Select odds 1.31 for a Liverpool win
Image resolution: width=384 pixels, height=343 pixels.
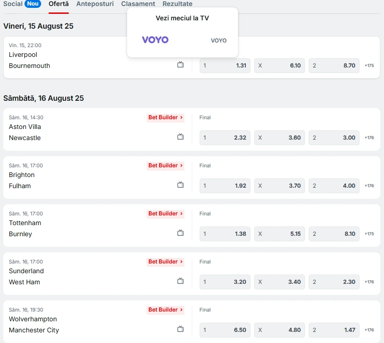point(225,66)
